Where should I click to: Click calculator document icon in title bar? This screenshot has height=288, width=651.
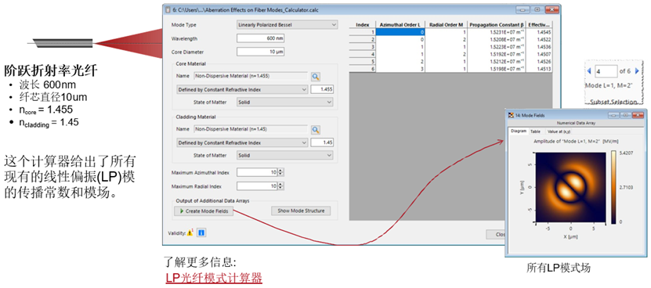click(168, 9)
